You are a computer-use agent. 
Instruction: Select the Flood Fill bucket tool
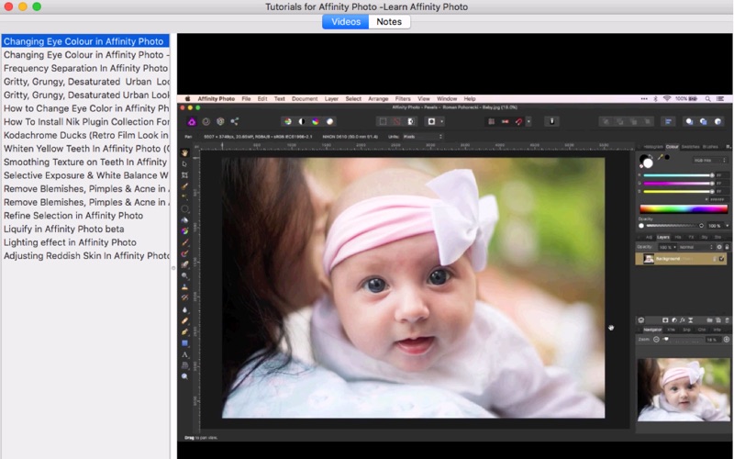pyautogui.click(x=185, y=220)
